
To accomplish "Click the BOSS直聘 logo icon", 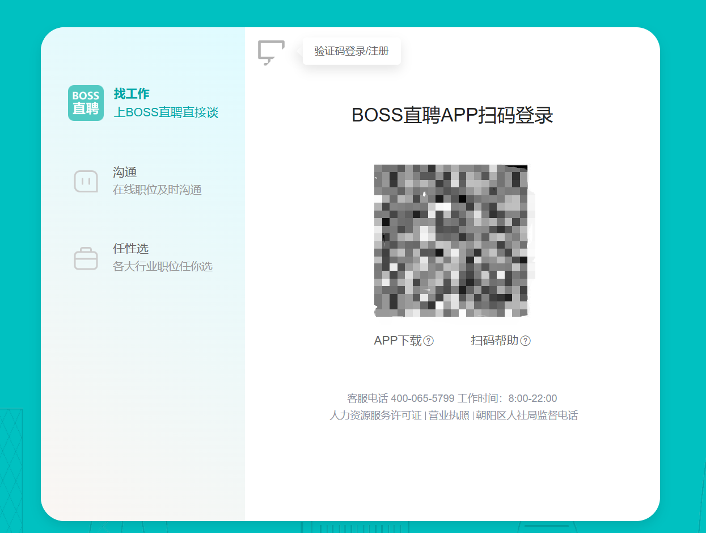I will click(86, 103).
